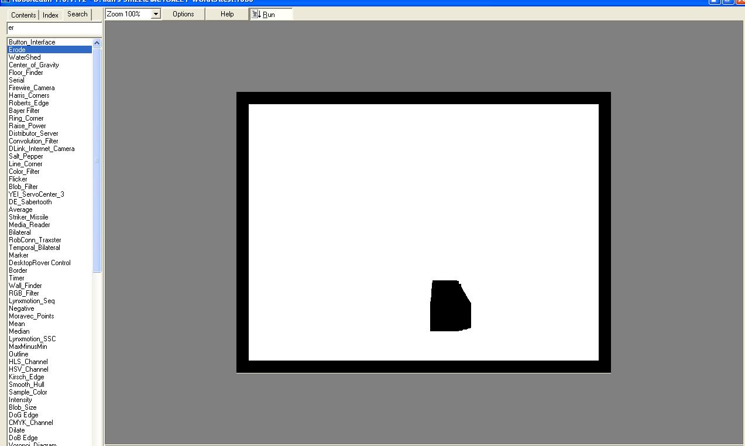Choose Harris_Corners from the list
The height and width of the screenshot is (446, 745).
[29, 95]
